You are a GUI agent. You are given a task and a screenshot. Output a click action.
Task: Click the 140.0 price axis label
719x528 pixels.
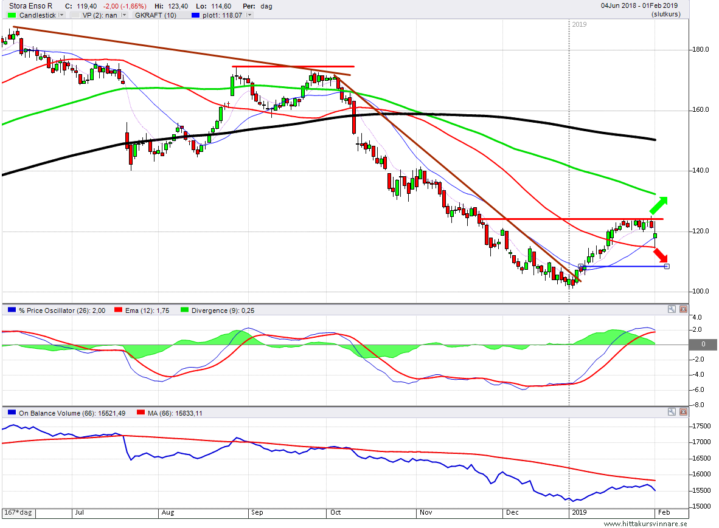(x=700, y=170)
